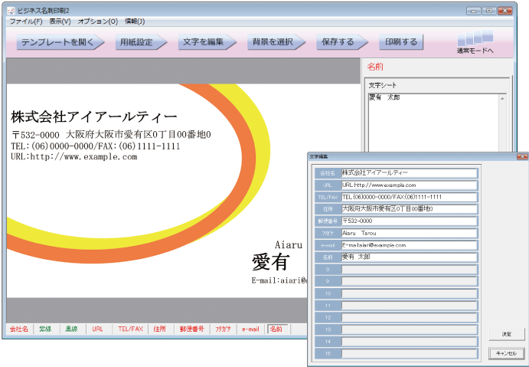Image resolution: width=529 pixels, height=367 pixels.
Task: Switch to normal mode via 通常モードへ icon
Action: tap(475, 41)
